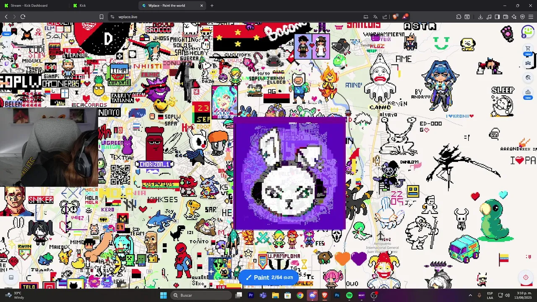Screen dimensions: 537x302
Task: Open Brave Rewards triangle icon
Action: [405, 17]
